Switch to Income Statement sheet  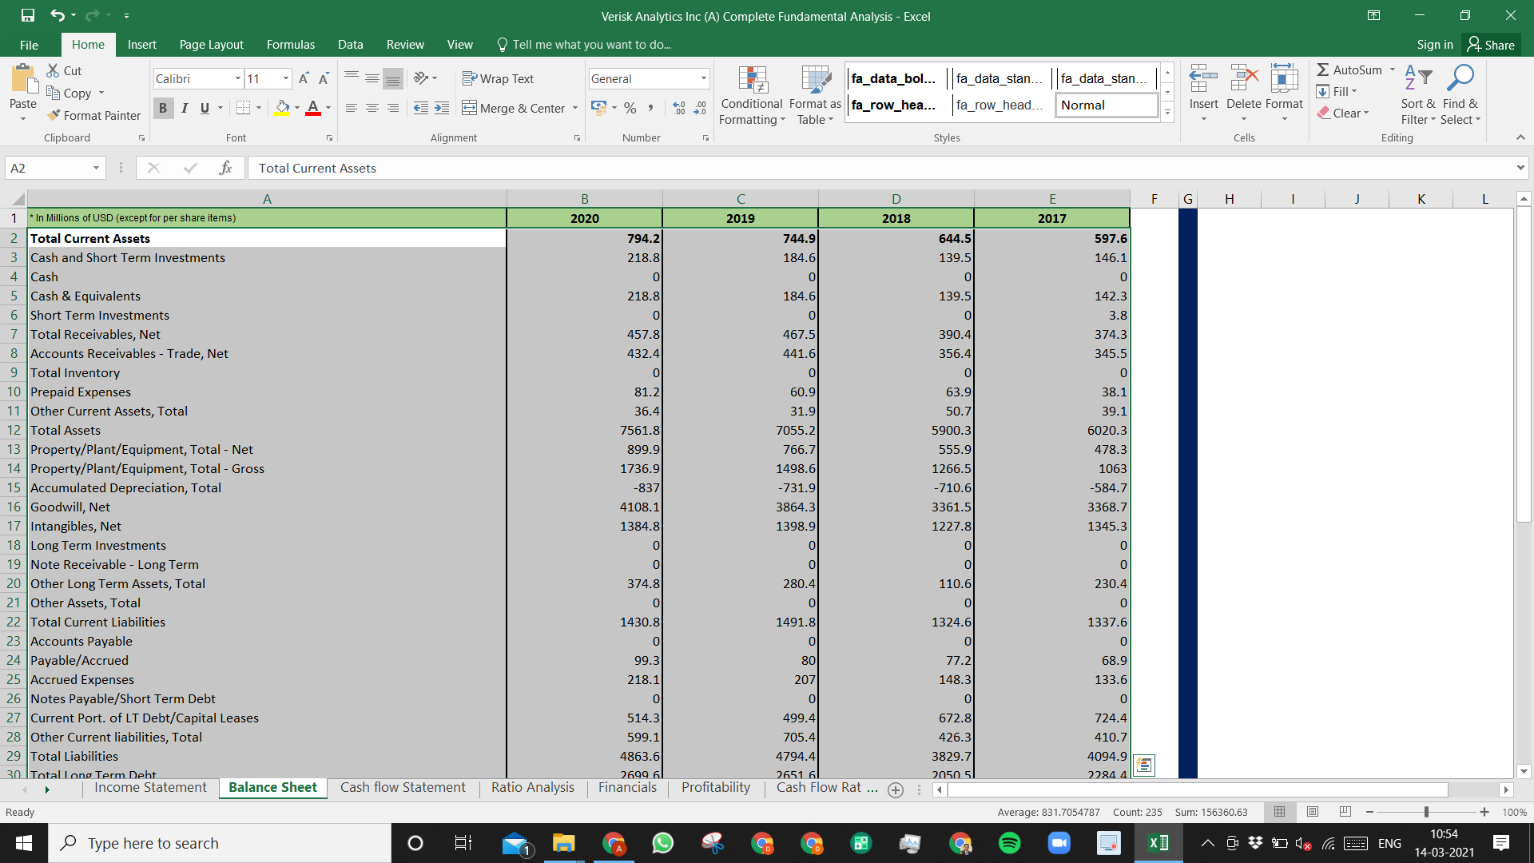[x=150, y=788]
